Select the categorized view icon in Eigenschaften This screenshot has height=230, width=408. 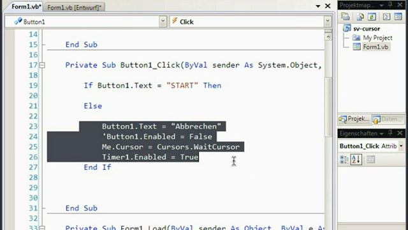344,159
